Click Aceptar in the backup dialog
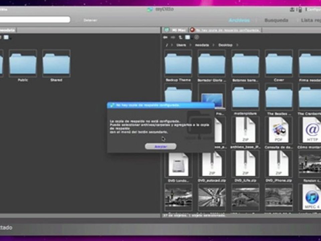The width and height of the screenshot is (321, 241). click(160, 146)
